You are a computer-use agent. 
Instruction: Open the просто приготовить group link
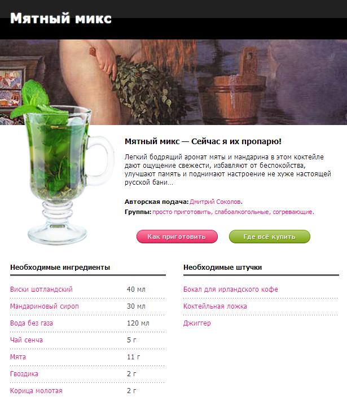[182, 212]
